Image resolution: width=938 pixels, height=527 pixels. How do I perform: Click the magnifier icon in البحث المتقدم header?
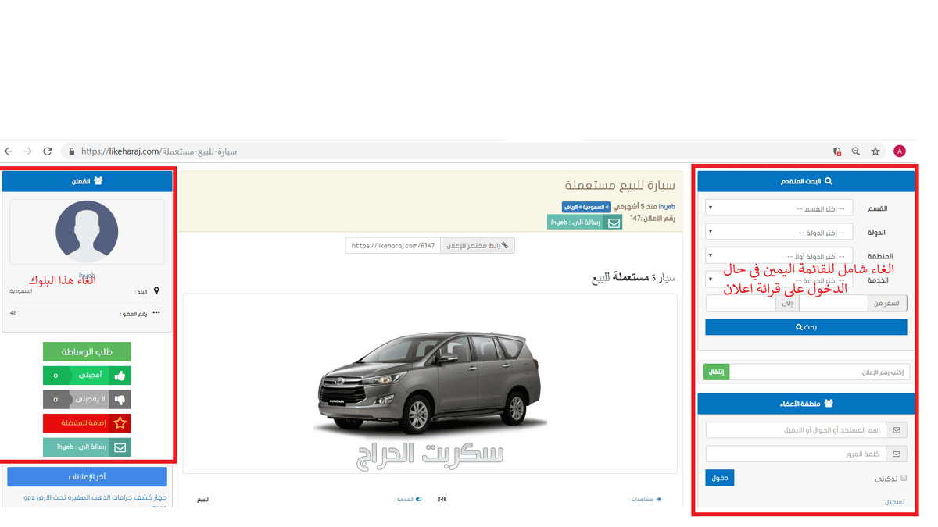click(x=829, y=181)
